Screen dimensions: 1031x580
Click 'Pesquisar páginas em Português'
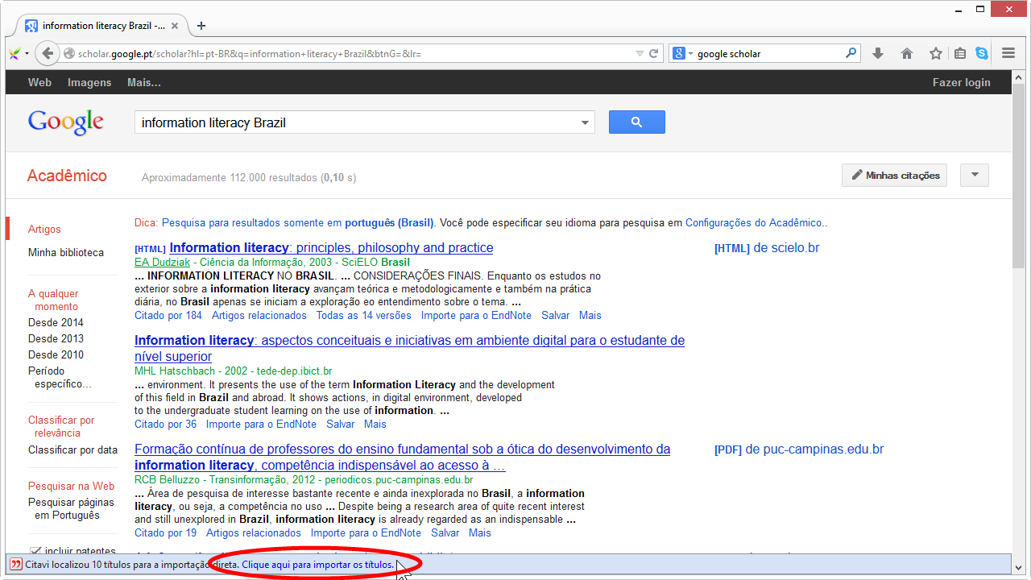[71, 509]
